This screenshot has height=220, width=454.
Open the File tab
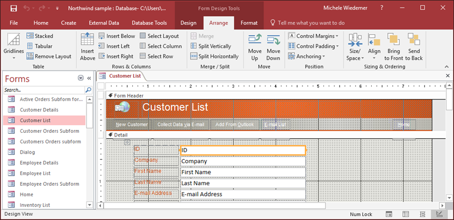(x=13, y=23)
